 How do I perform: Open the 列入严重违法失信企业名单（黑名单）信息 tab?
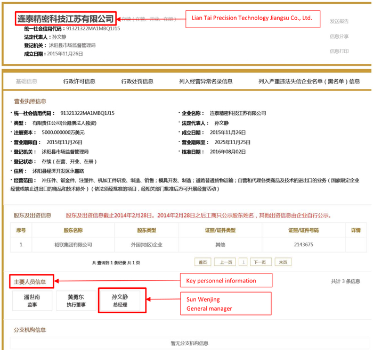(309, 81)
